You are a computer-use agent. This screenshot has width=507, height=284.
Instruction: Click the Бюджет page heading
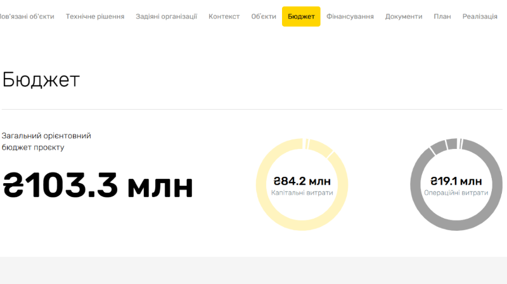pos(41,80)
